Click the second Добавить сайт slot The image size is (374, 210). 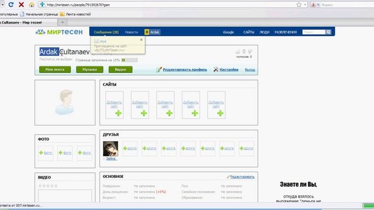coord(140,105)
